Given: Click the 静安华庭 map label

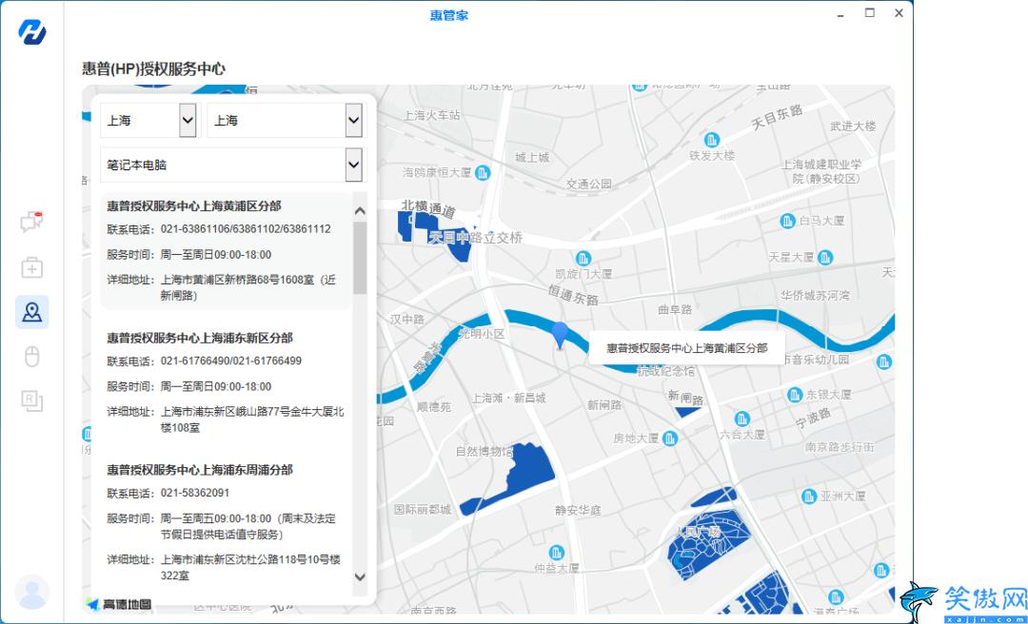Looking at the screenshot, I should [579, 510].
